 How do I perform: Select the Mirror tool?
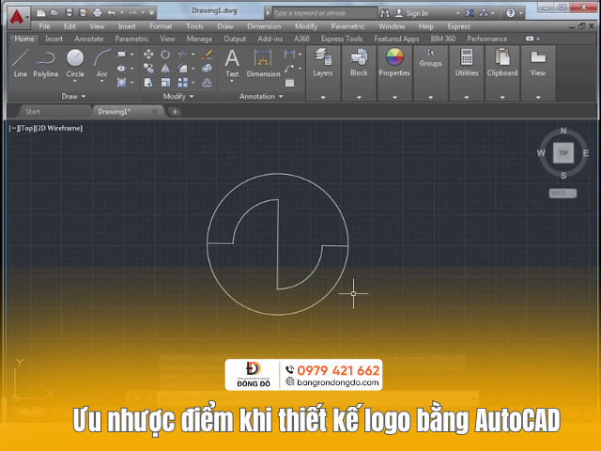click(165, 69)
